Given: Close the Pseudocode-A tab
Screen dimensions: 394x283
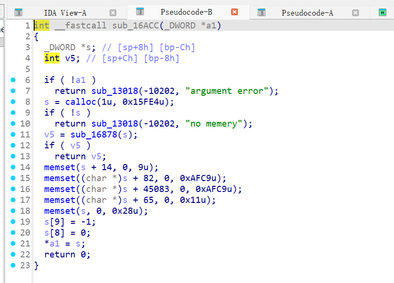Looking at the screenshot, I should (355, 13).
